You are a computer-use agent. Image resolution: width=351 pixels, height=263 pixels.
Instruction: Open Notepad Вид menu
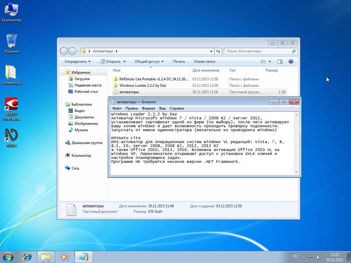coord(162,108)
